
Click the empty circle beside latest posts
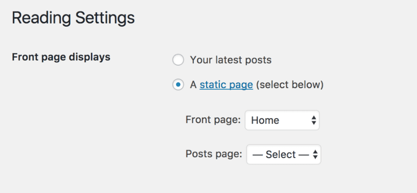coord(178,60)
